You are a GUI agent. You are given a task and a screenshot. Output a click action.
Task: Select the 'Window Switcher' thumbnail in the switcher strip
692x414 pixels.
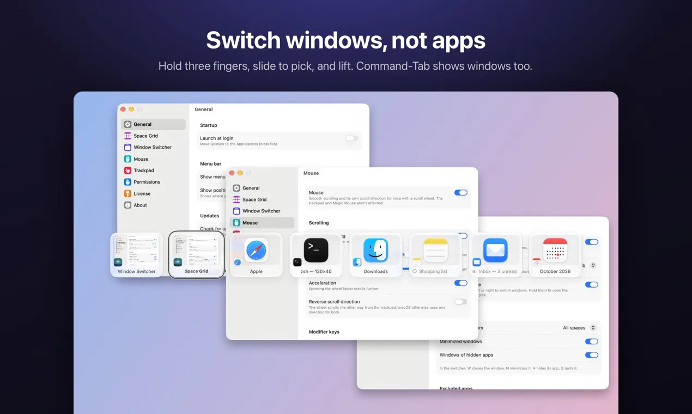click(x=137, y=255)
